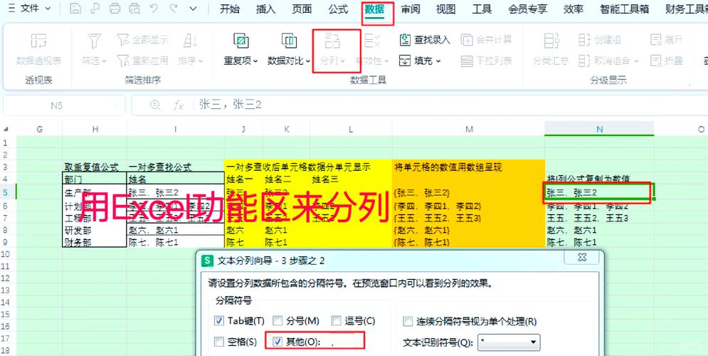The image size is (708, 356).
Task: Click cell 王五、王五2、王五3 in column N
Action: point(599,218)
